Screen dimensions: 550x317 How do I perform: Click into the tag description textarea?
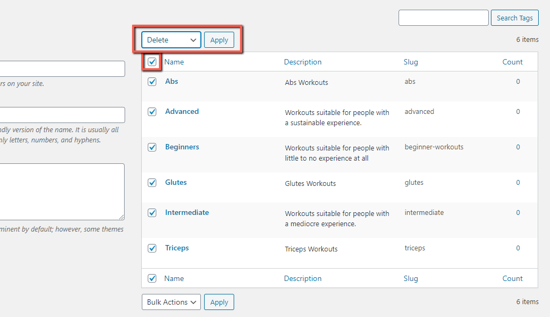[x=62, y=192]
